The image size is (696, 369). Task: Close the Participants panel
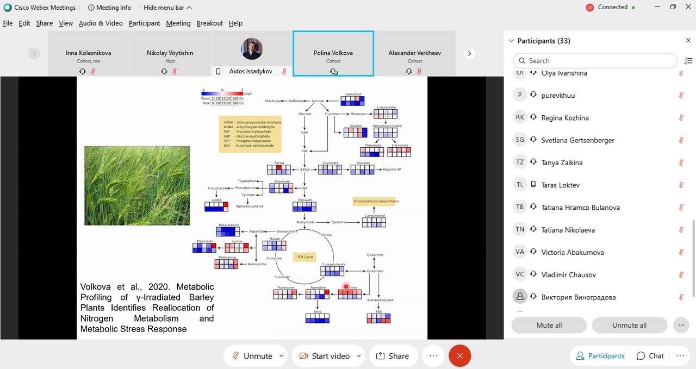point(688,41)
